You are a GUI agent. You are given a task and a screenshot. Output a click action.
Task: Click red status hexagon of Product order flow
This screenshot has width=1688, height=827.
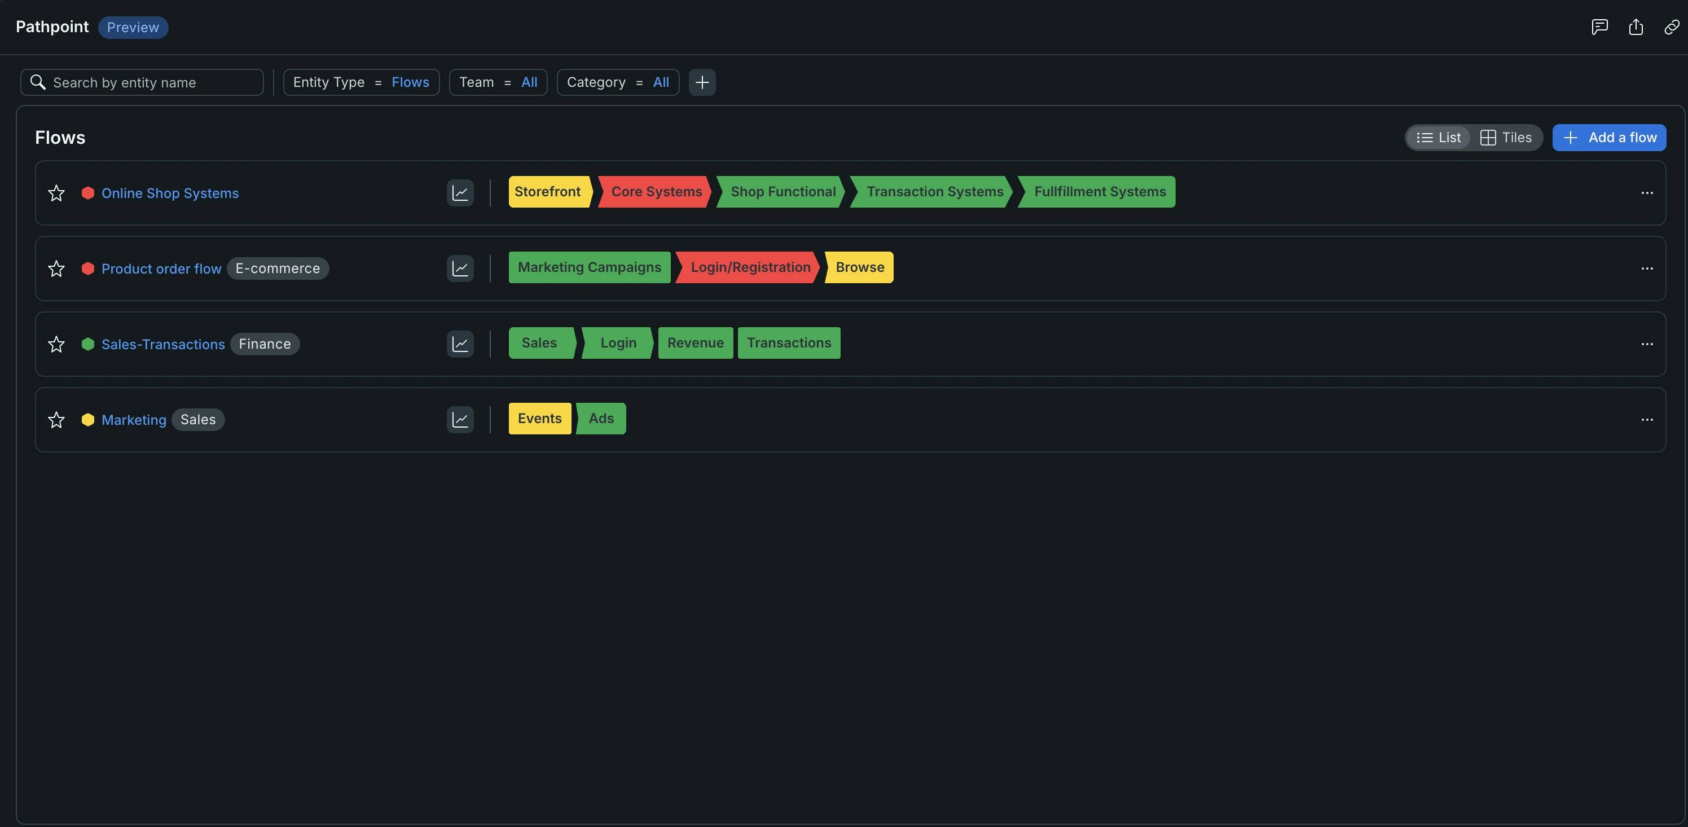[88, 269]
